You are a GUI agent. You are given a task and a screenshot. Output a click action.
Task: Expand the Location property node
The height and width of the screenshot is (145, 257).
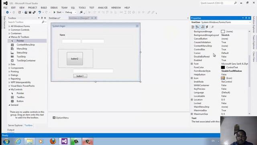click(x=192, y=99)
